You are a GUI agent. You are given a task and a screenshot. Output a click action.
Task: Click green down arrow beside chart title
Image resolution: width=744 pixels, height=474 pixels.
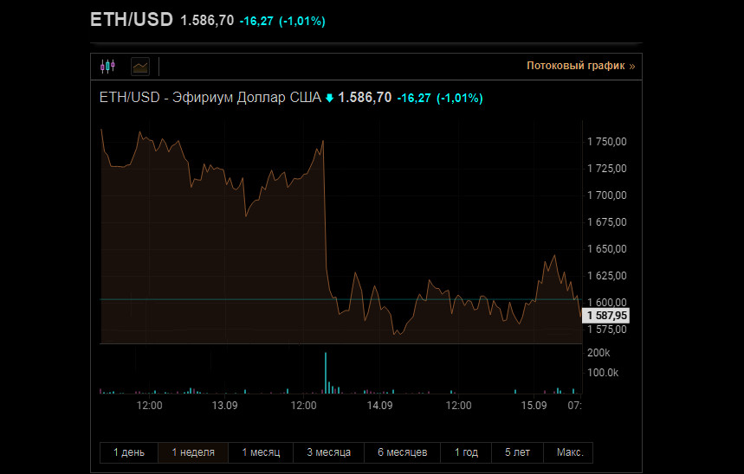pyautogui.click(x=329, y=98)
